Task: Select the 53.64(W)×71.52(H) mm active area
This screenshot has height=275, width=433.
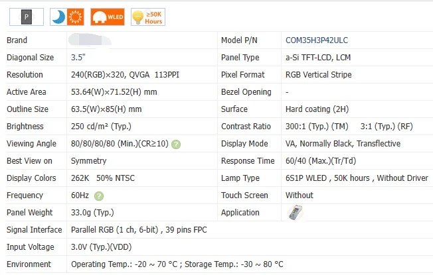Action: [x=114, y=92]
